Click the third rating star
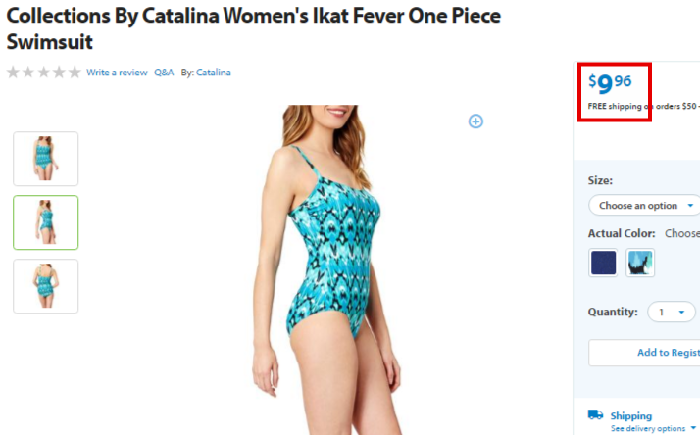The image size is (700, 435). (44, 72)
